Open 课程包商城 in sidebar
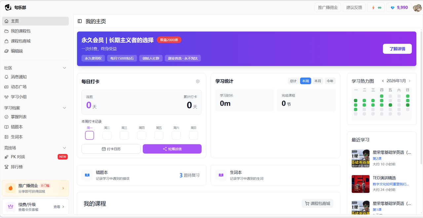The height and width of the screenshot is (218, 423). pyautogui.click(x=20, y=41)
